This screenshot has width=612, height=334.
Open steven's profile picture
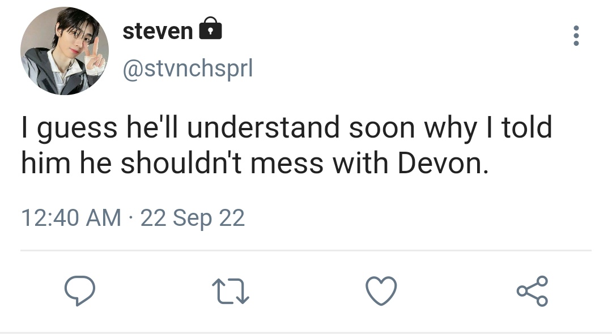65,50
